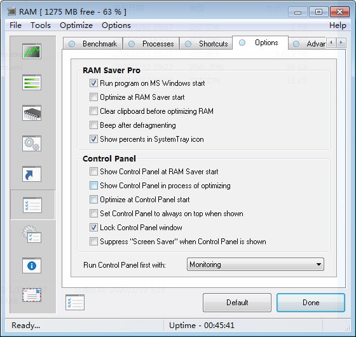Open the monitoring graph sidebar icon
The image size is (356, 337).
(32, 52)
